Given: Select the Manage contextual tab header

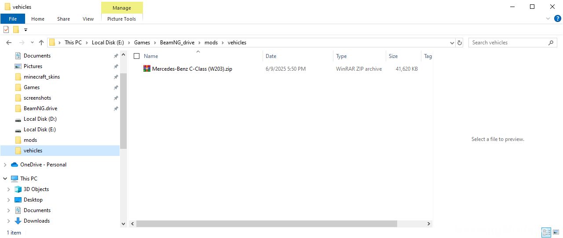Looking at the screenshot, I should pos(122,8).
